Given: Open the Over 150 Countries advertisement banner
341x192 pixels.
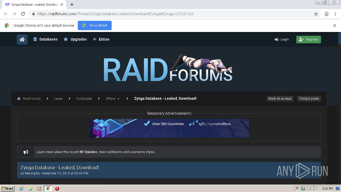Looking at the screenshot, I should click(169, 128).
